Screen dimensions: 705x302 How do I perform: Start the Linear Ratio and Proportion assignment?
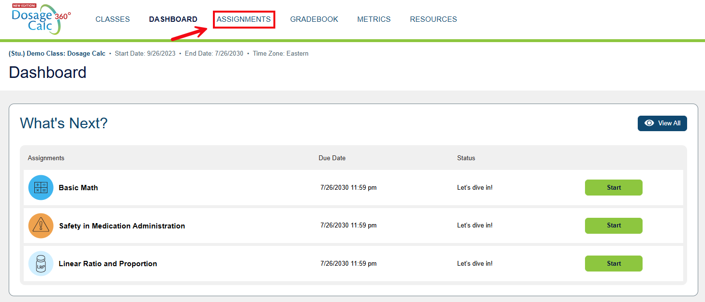tap(613, 263)
